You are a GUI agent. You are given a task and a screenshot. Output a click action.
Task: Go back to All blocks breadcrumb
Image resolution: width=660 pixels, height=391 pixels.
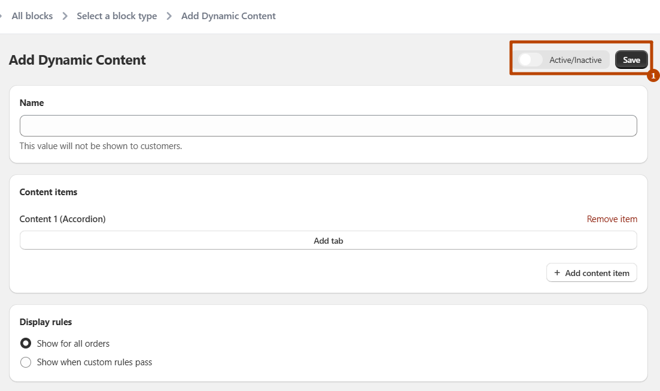coord(32,16)
